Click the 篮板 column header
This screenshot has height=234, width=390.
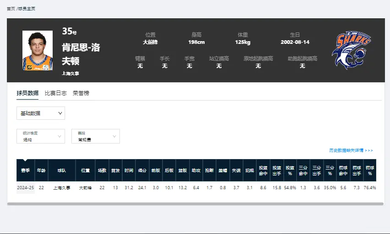coord(182,170)
